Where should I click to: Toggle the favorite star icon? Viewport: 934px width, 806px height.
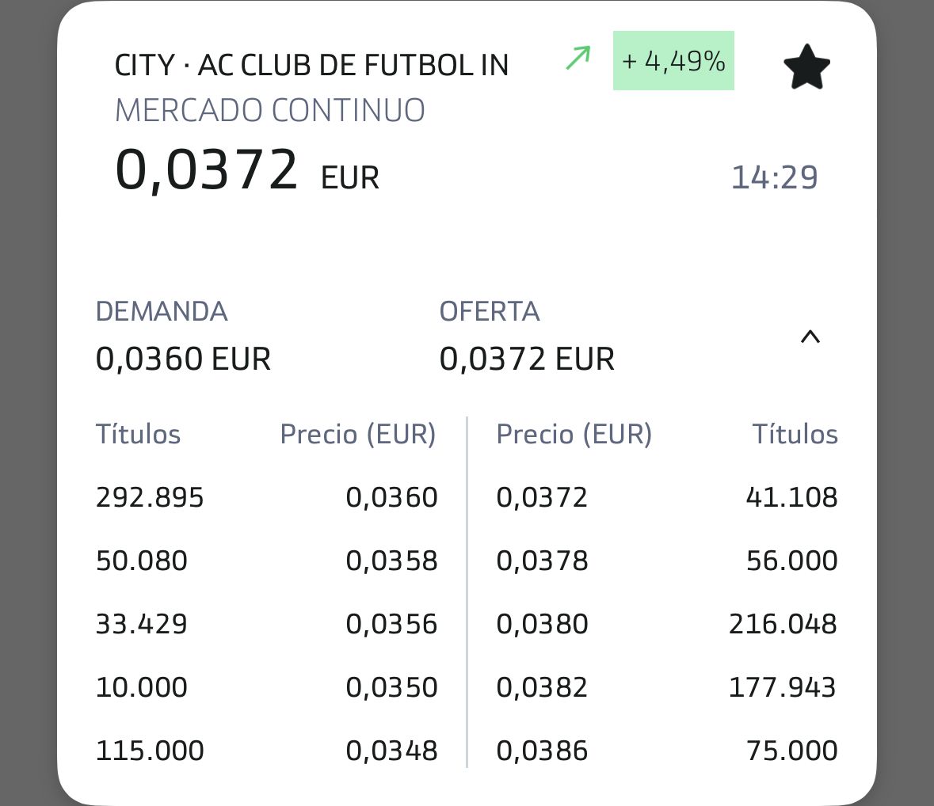806,67
